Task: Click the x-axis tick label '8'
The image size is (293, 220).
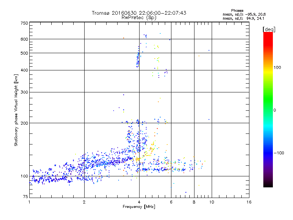Action: click(194, 202)
